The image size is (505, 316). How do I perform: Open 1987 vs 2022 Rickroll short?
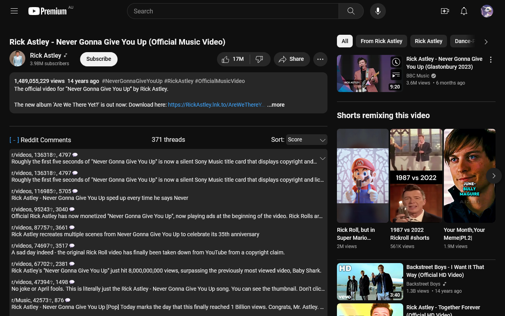[416, 176]
